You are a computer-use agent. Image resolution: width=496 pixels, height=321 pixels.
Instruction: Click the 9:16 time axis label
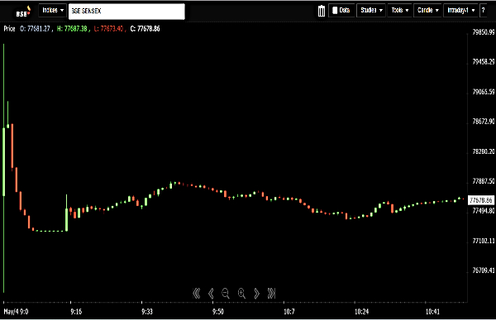pyautogui.click(x=76, y=312)
